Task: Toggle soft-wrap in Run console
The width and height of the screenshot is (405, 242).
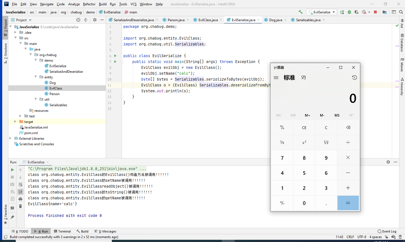Action: [20, 184]
